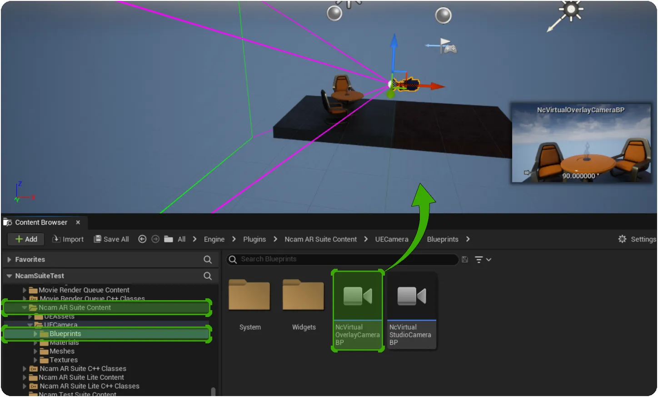Click the folder tree vertical scrollbar
658x397 pixels.
[213, 392]
